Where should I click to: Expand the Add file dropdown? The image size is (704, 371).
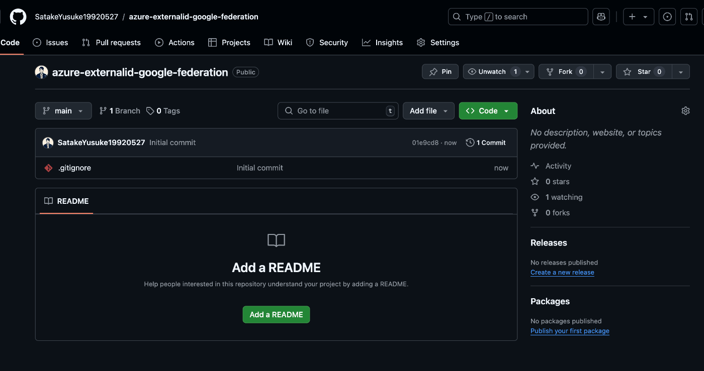coord(428,111)
